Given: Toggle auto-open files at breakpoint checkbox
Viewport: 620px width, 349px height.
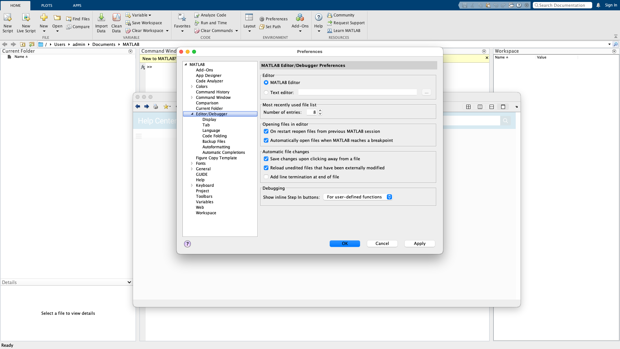Looking at the screenshot, I should (x=266, y=141).
